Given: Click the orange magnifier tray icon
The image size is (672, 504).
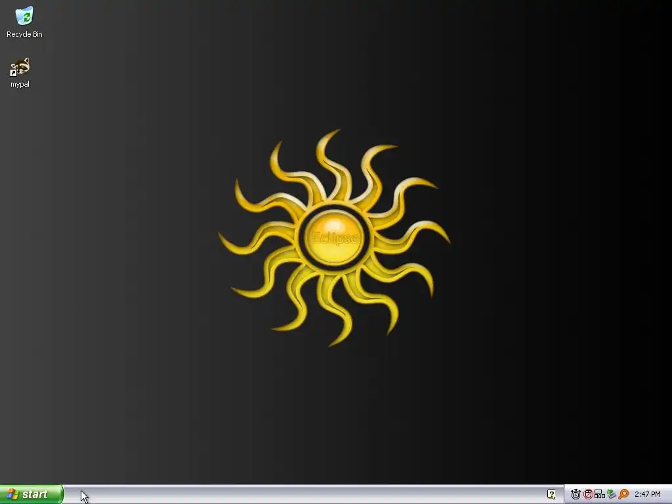Looking at the screenshot, I should point(623,494).
